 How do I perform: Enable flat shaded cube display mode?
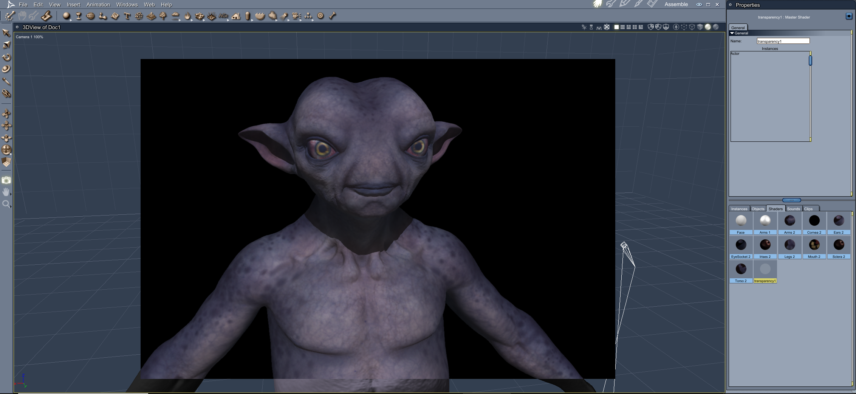(x=700, y=27)
